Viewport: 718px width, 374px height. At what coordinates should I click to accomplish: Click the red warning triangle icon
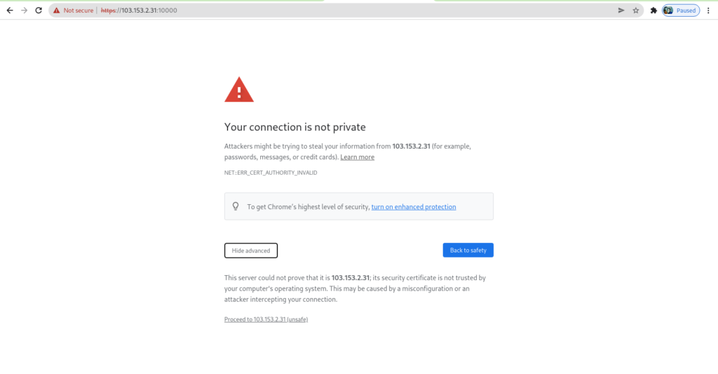(x=239, y=91)
